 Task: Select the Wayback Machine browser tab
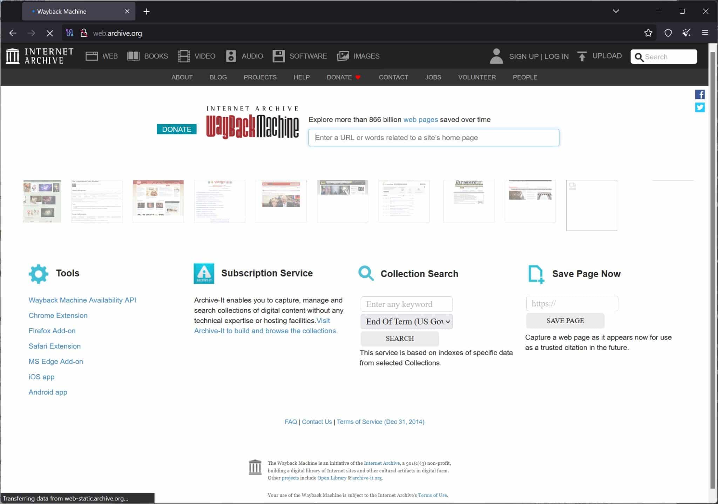[79, 12]
